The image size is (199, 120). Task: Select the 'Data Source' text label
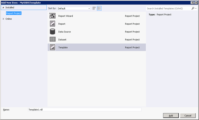[x=64, y=32]
